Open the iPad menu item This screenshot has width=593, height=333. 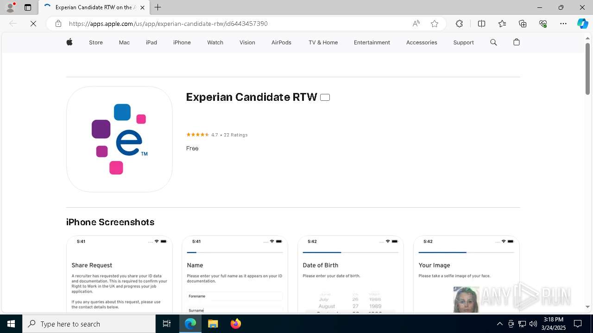151,43
